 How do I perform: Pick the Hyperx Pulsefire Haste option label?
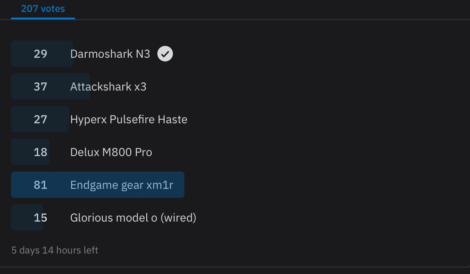pos(129,119)
